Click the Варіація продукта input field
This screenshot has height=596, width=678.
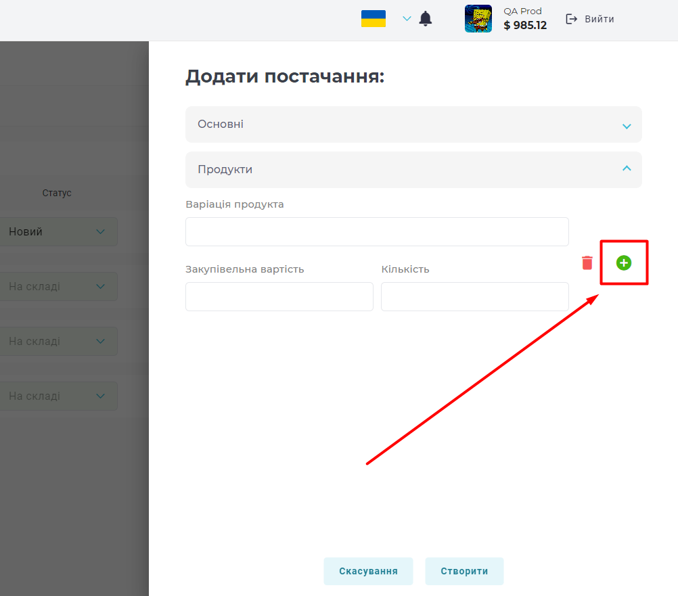click(x=377, y=231)
